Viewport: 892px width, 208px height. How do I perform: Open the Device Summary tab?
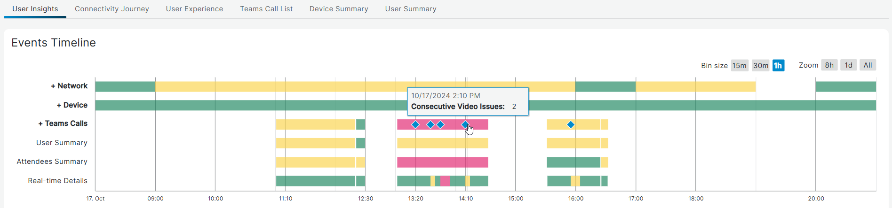pos(339,9)
